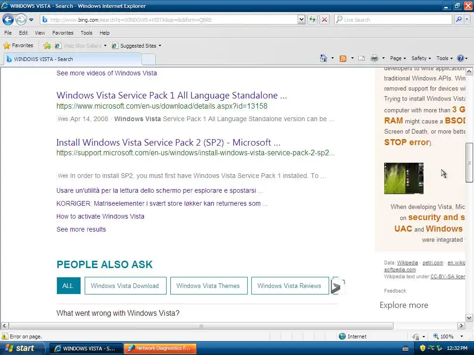The image size is (474, 355).
Task: Click the Print icon
Action: pyautogui.click(x=374, y=58)
